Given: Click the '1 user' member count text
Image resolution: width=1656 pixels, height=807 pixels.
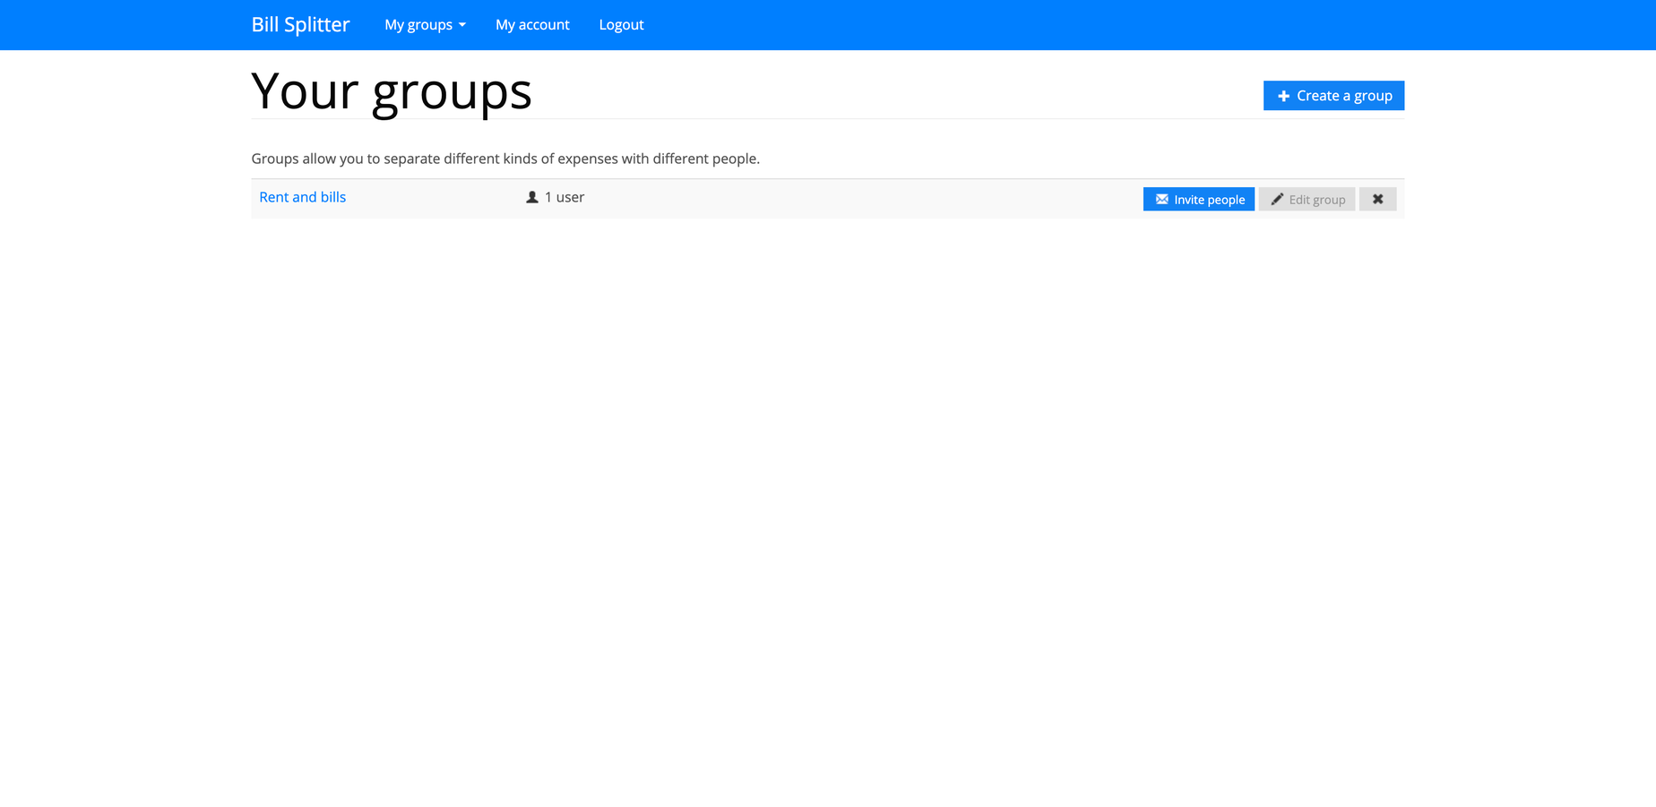Looking at the screenshot, I should pos(564,197).
